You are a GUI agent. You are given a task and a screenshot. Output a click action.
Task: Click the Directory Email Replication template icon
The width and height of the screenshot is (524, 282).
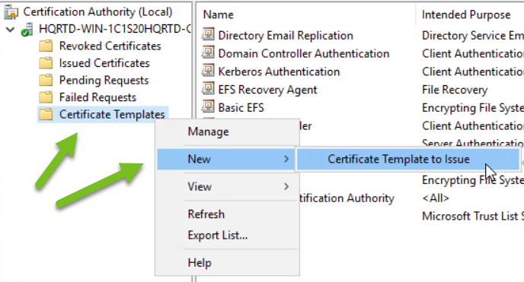pos(208,34)
